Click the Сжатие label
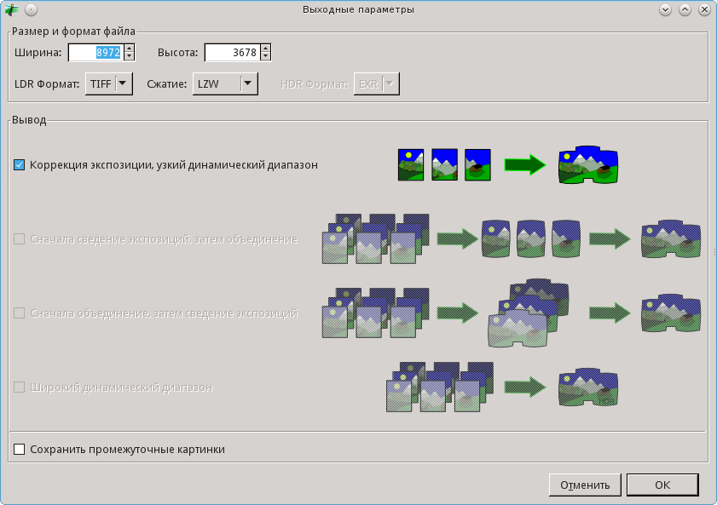The height and width of the screenshot is (505, 717). [167, 84]
